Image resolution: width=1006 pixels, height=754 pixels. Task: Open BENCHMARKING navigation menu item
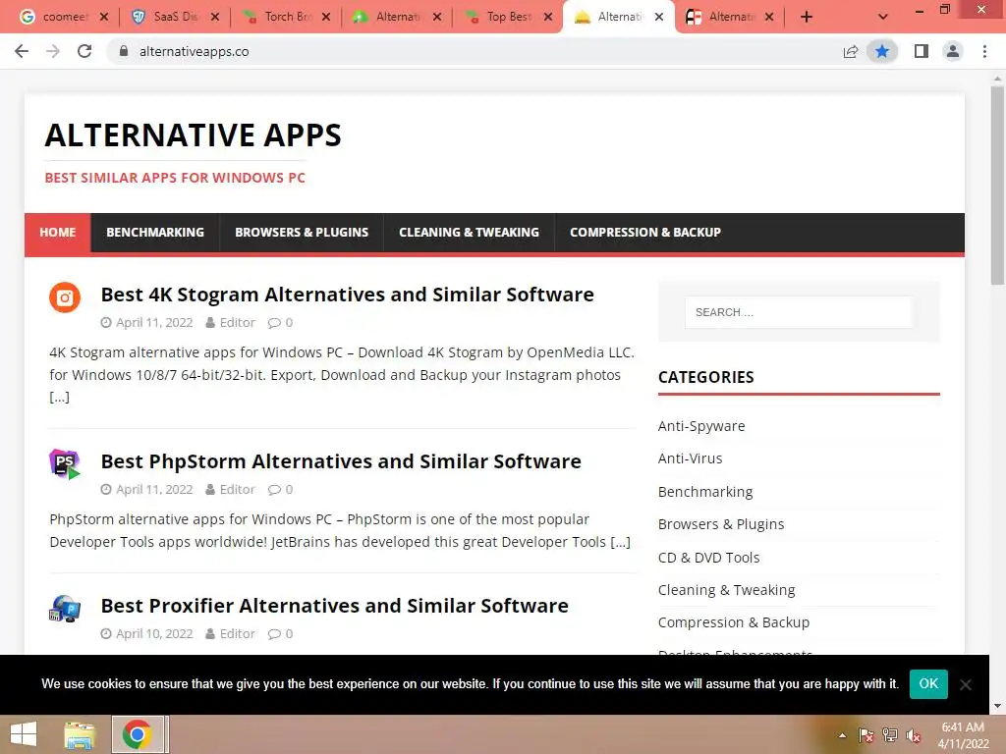tap(155, 232)
